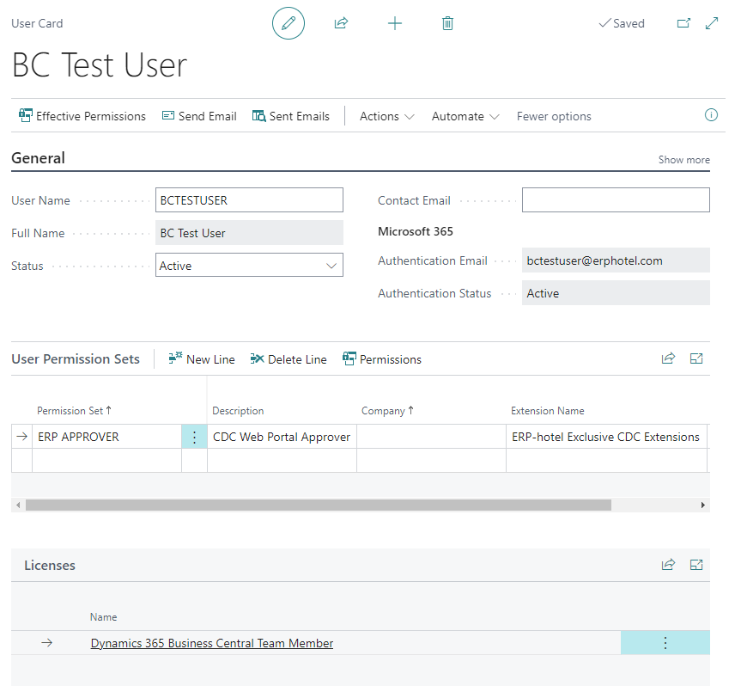Click the Contact Email input field
This screenshot has width=735, height=686.
pyautogui.click(x=616, y=200)
